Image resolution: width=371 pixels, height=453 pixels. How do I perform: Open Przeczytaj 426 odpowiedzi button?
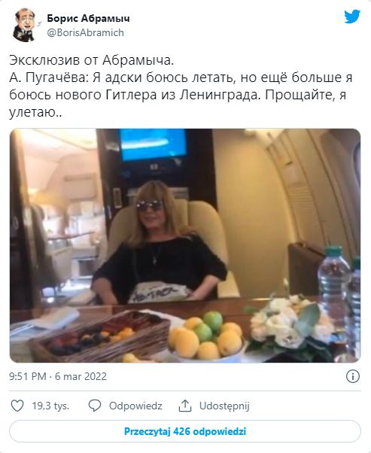click(185, 431)
